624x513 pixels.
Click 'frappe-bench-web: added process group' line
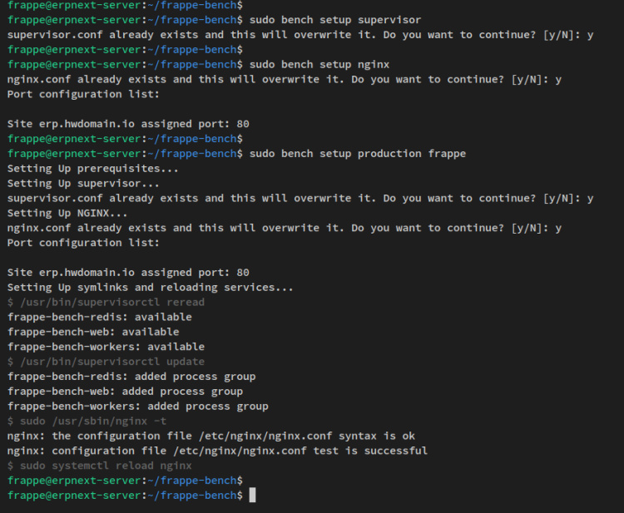click(x=125, y=392)
